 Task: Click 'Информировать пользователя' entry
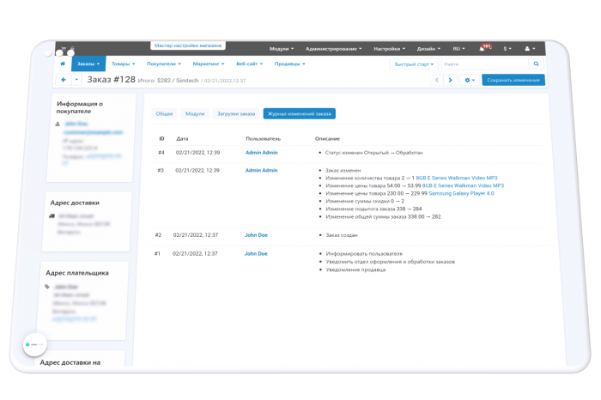pos(364,253)
